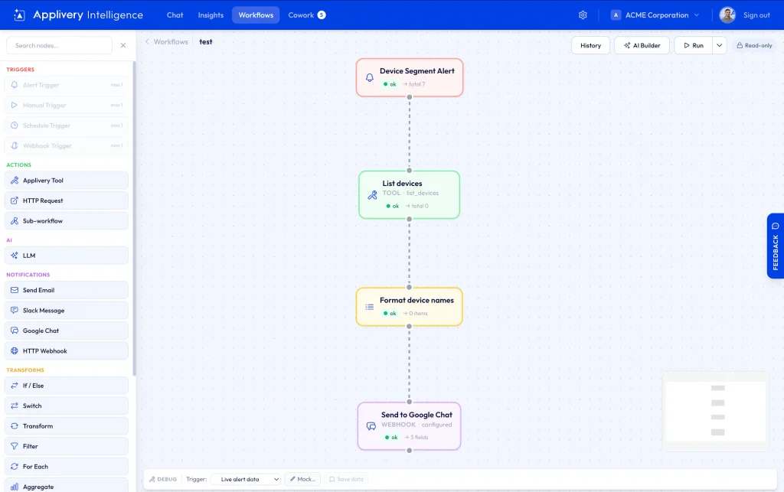Open the user profile avatar
The width and height of the screenshot is (784, 492).
pos(727,15)
